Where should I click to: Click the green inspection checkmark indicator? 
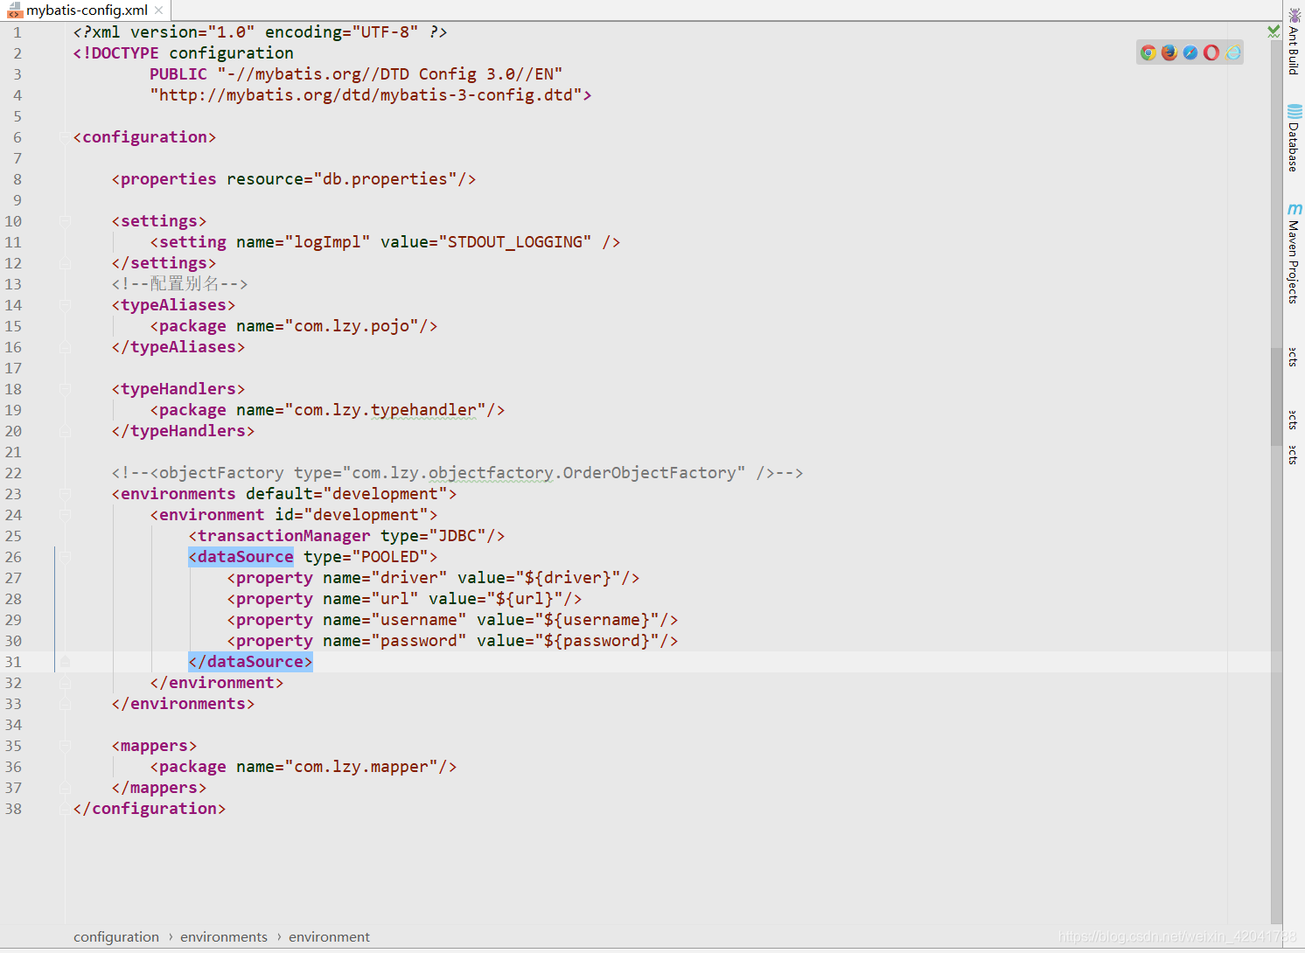pos(1274,31)
